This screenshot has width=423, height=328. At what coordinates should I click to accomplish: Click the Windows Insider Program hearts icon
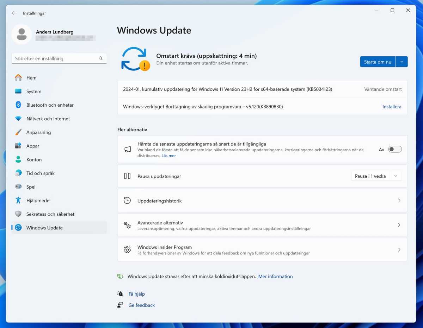click(x=127, y=250)
